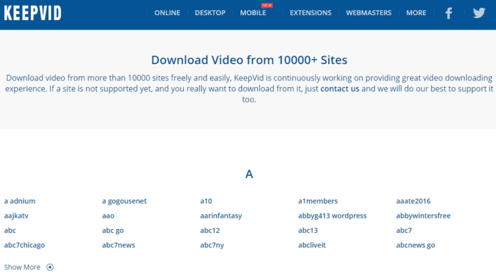The width and height of the screenshot is (496, 274).
Task: Open the 'aarinfantasy' site link
Action: point(221,216)
